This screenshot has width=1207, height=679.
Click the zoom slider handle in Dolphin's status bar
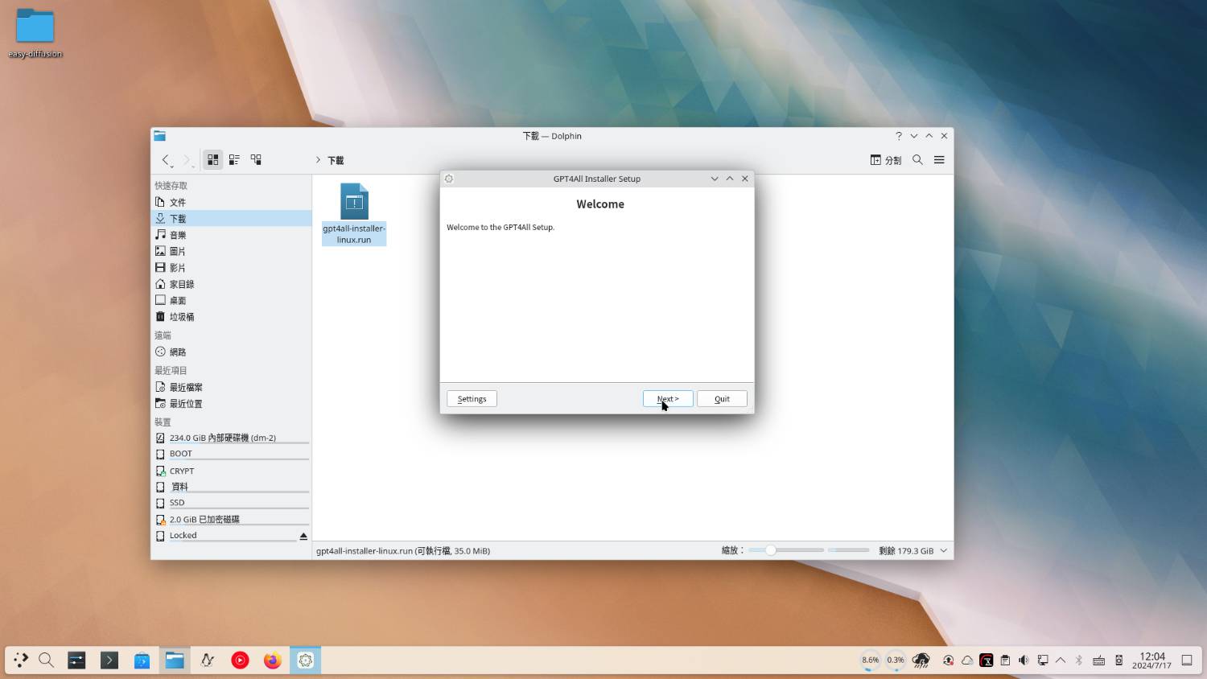pos(770,550)
